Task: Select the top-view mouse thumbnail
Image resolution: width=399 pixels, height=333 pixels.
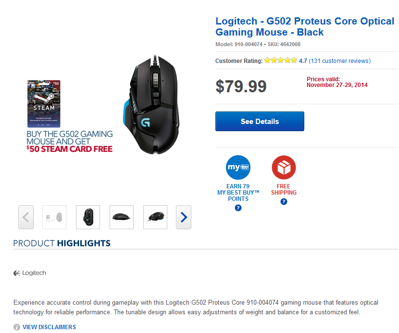Action: coord(88,217)
